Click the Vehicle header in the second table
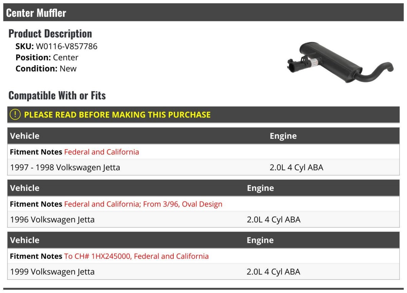The width and height of the screenshot is (407, 293). [25, 188]
